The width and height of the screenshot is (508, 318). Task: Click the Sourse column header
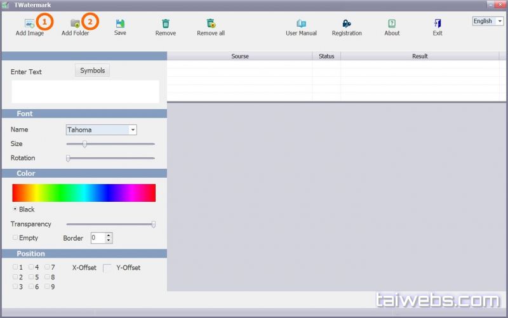coord(239,56)
